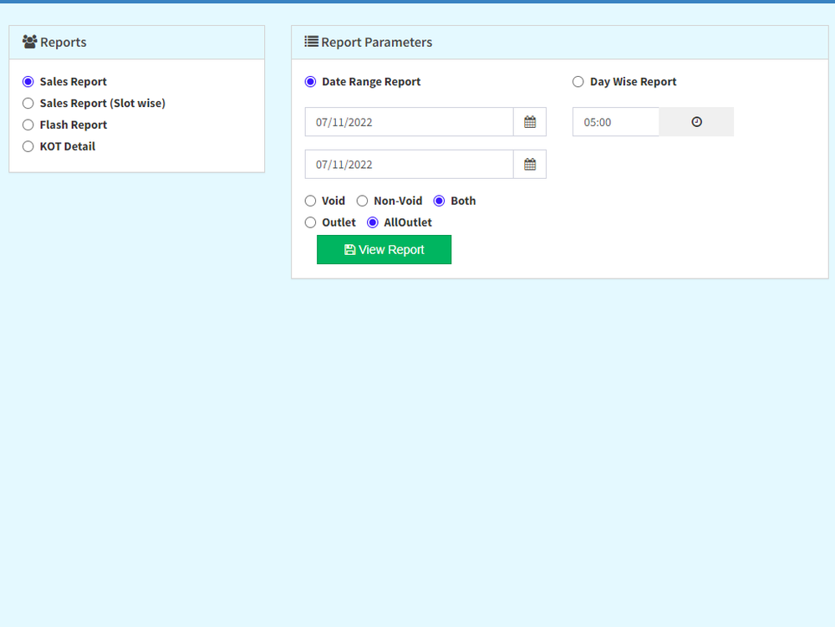Click the green View Report button
835x627 pixels.
click(x=384, y=250)
